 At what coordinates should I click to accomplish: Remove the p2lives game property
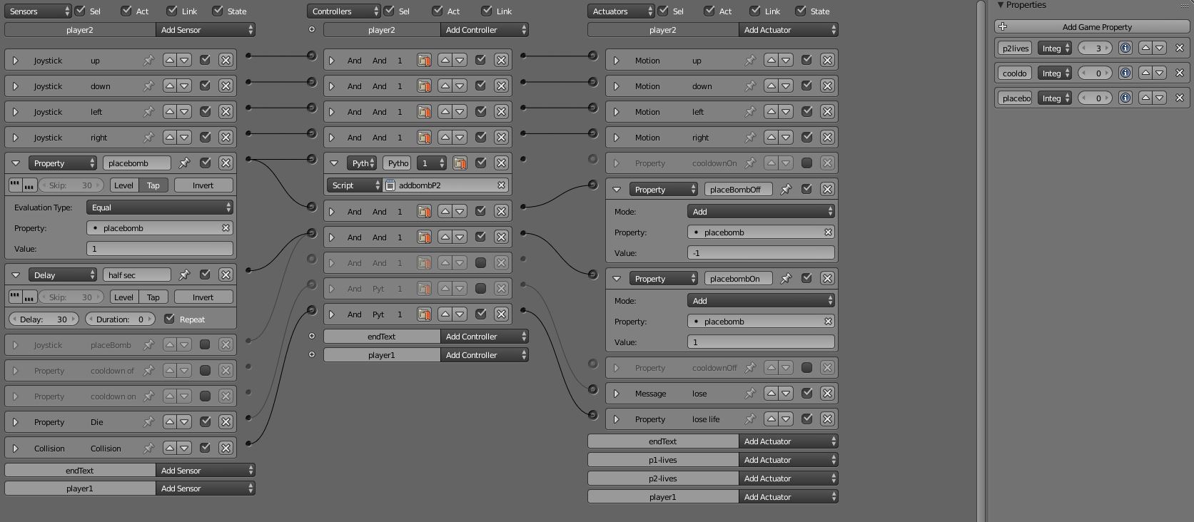point(1179,48)
